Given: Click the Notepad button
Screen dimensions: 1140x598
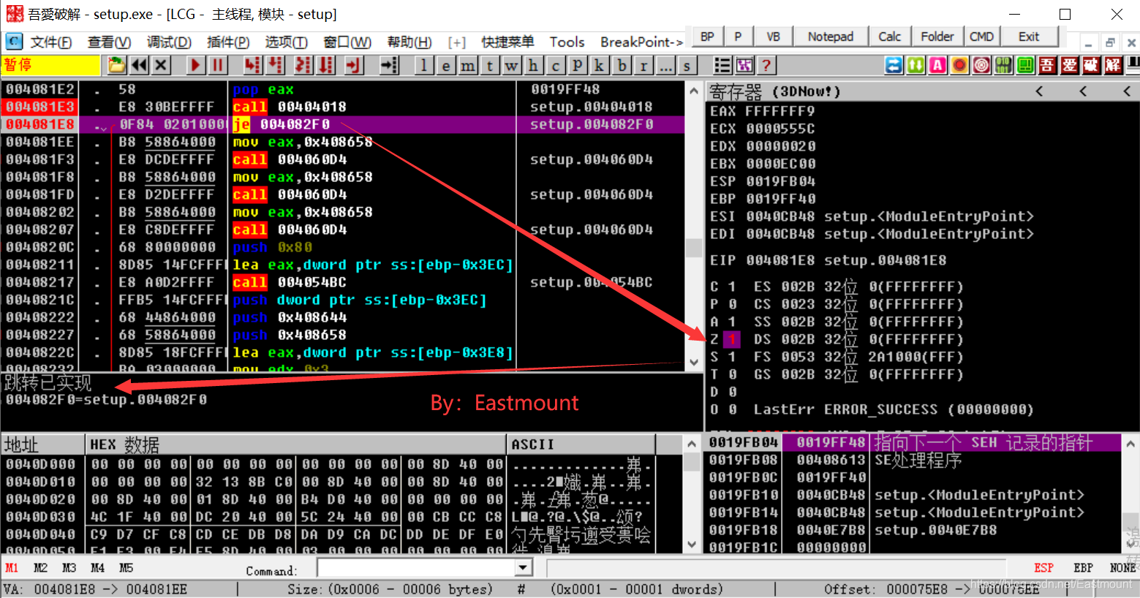Looking at the screenshot, I should click(x=831, y=37).
